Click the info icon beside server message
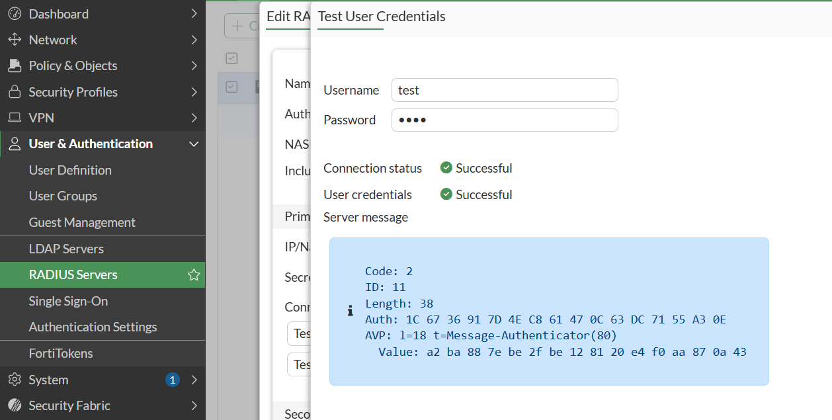Screen dimensions: 832x420 point(350,311)
